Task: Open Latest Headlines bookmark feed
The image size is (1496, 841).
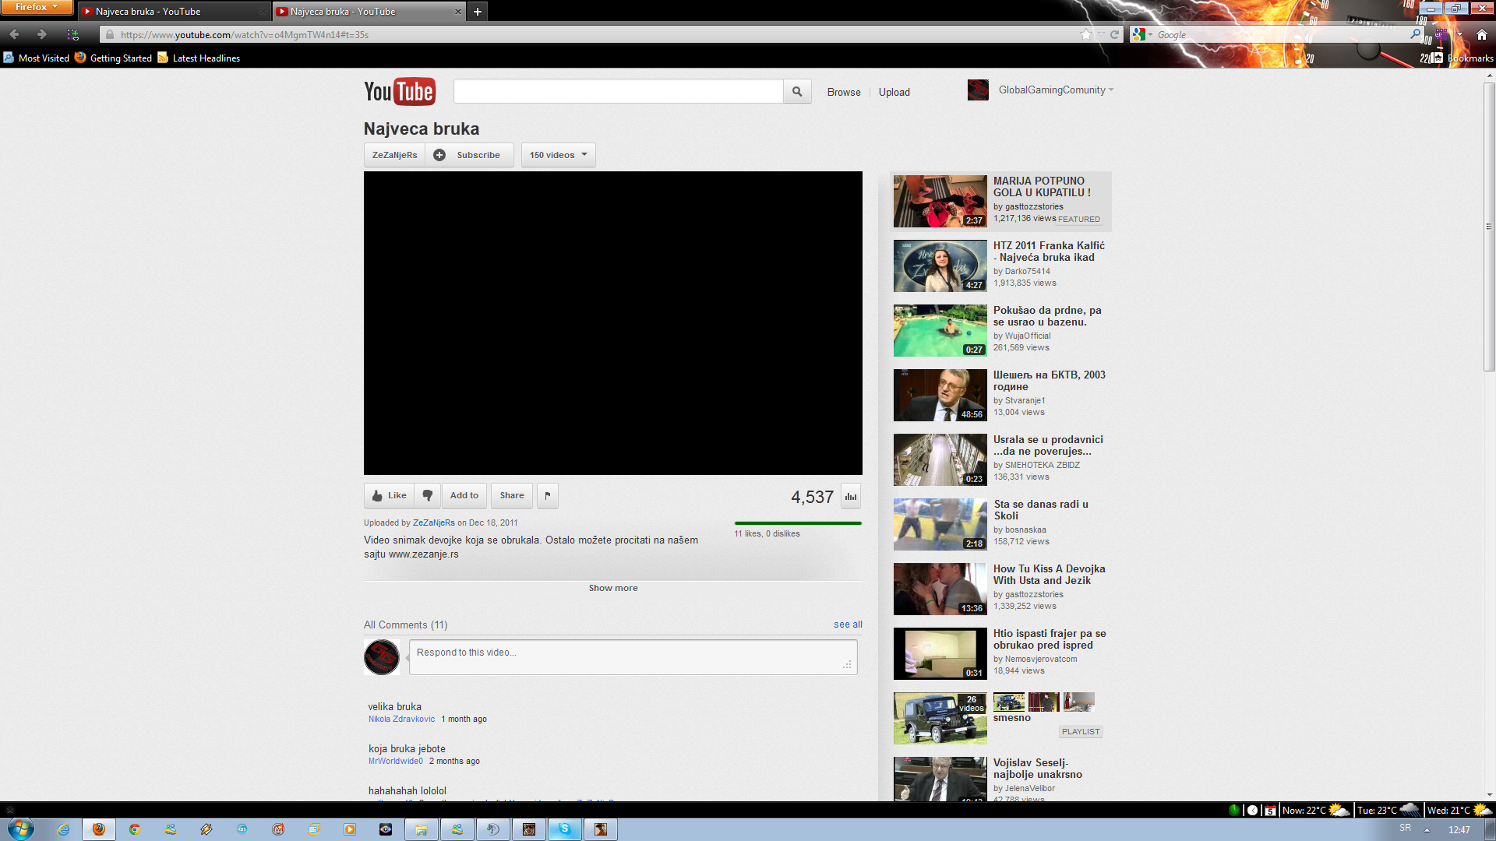Action: (199, 58)
